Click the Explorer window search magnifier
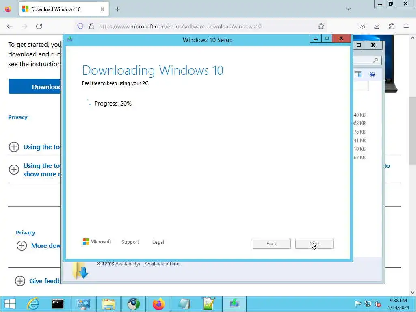The height and width of the screenshot is (312, 416). point(375,60)
